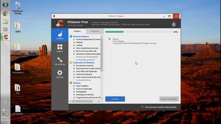This screenshot has height=124, width=221.
Task: Click the spinning progress indicator beside Sistema
Action: tap(109, 39)
